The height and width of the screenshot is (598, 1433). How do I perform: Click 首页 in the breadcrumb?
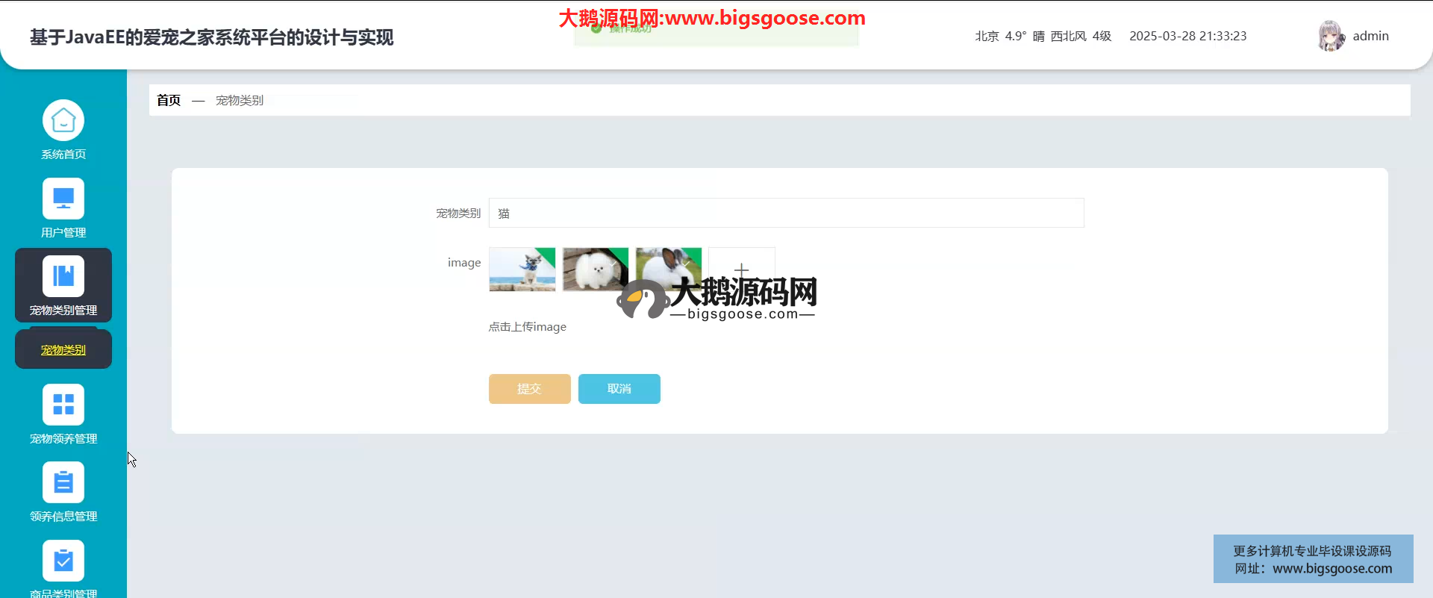pos(169,100)
